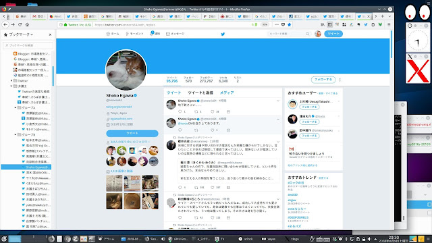Open the #ロックの日 trend
Viewport: 432px width, 243px height.
click(x=296, y=183)
